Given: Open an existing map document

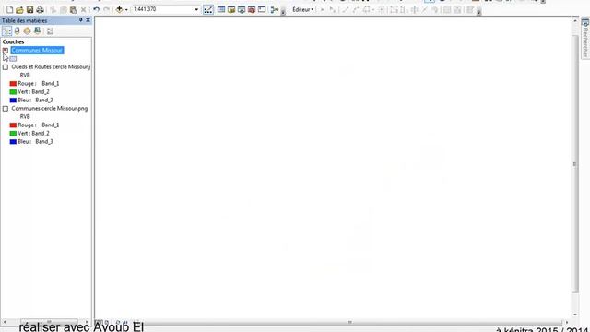Looking at the screenshot, I should click(19, 9).
